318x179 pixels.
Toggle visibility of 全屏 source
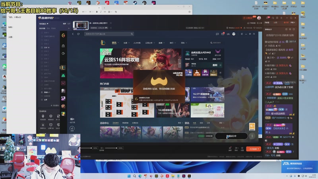click(42, 100)
